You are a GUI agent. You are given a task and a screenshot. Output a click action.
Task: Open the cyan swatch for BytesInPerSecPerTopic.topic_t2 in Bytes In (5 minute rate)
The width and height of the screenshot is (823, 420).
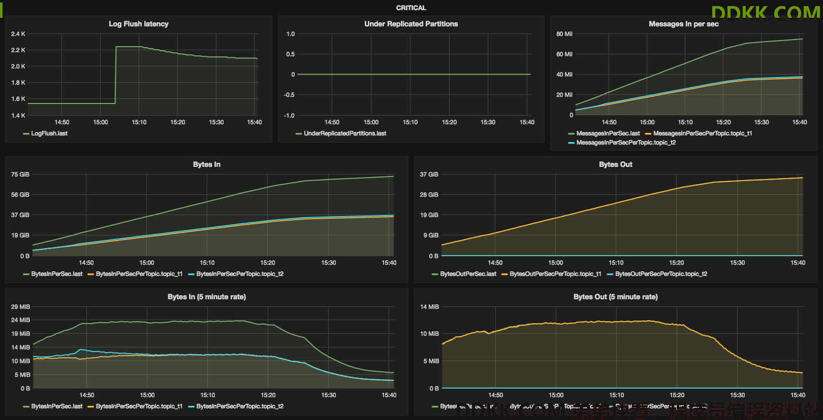pyautogui.click(x=192, y=407)
